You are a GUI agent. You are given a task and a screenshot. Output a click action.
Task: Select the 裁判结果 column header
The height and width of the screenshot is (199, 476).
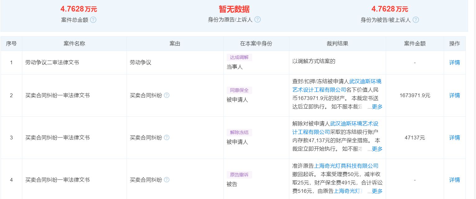point(337,43)
